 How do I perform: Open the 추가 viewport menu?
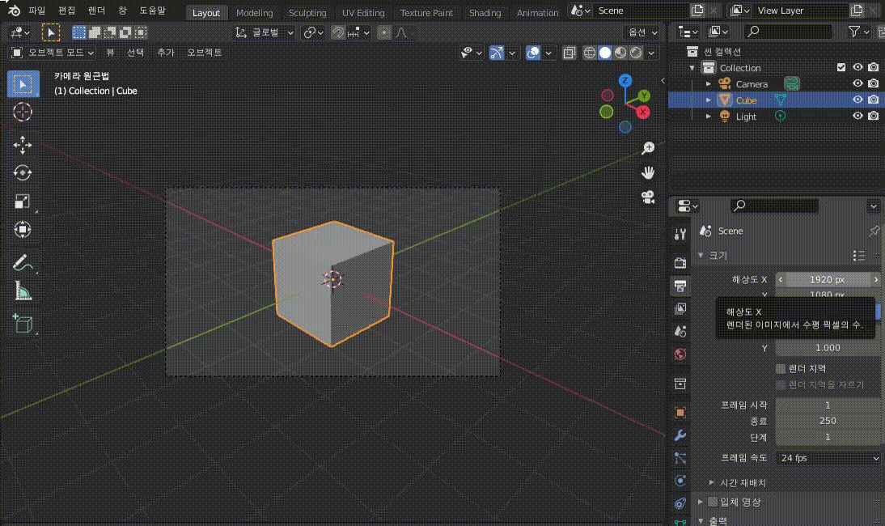point(165,53)
